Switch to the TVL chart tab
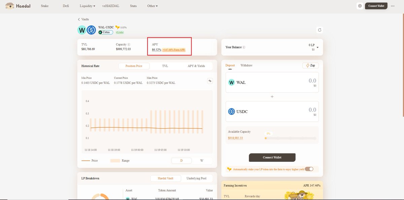The height and width of the screenshot is (200, 404). [165, 66]
